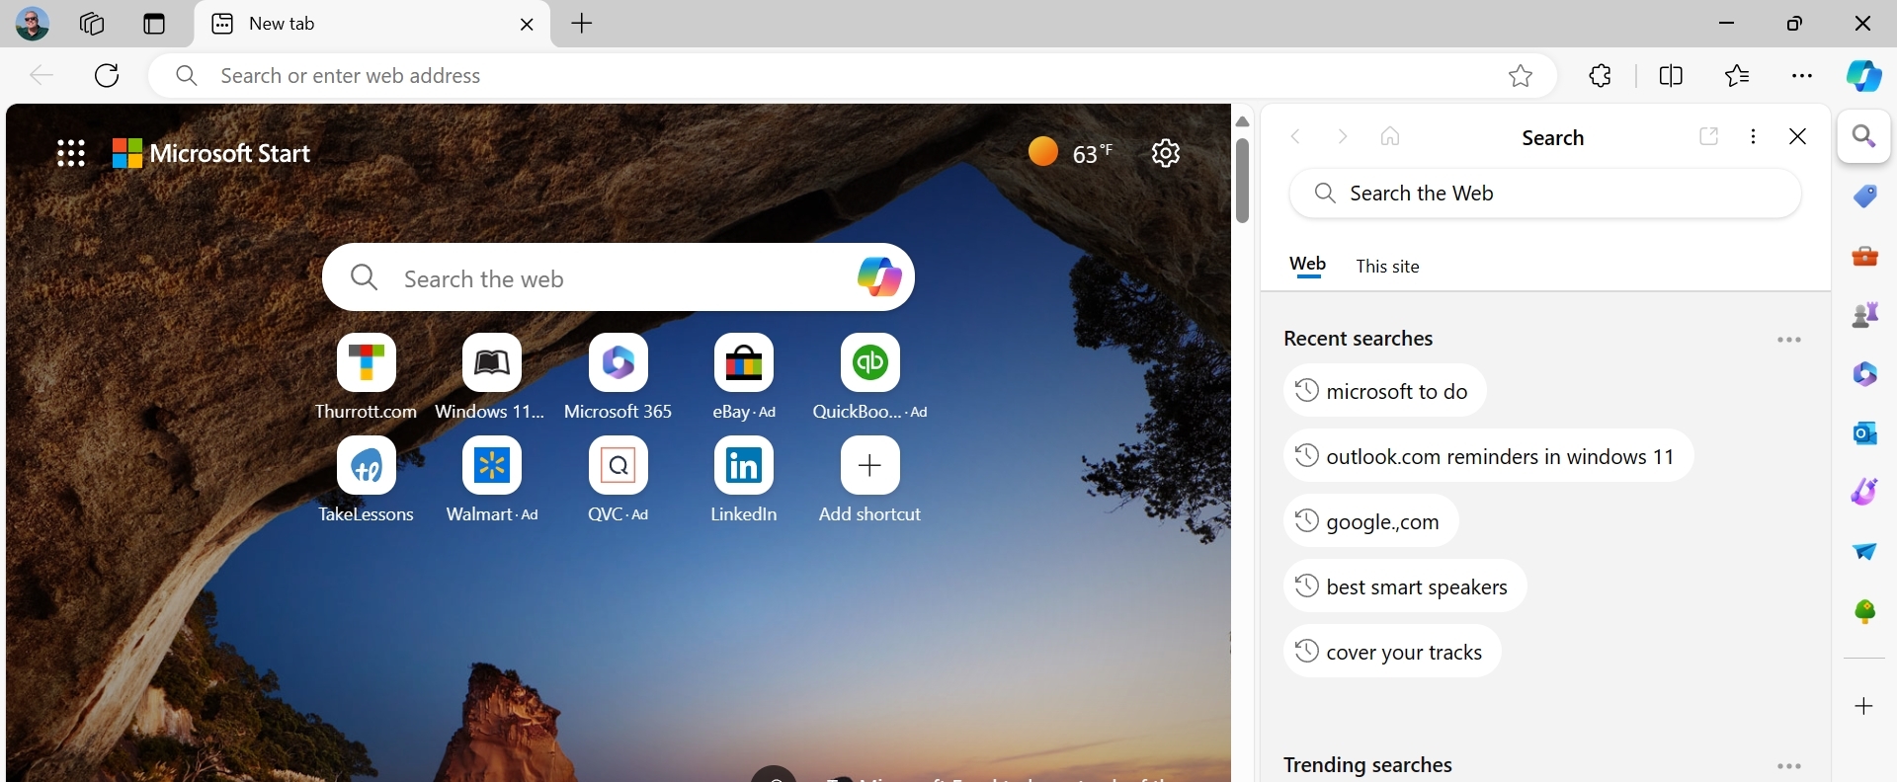Open Outlook from the sidebar
Screen dimensions: 1897x782
[x=1864, y=433]
